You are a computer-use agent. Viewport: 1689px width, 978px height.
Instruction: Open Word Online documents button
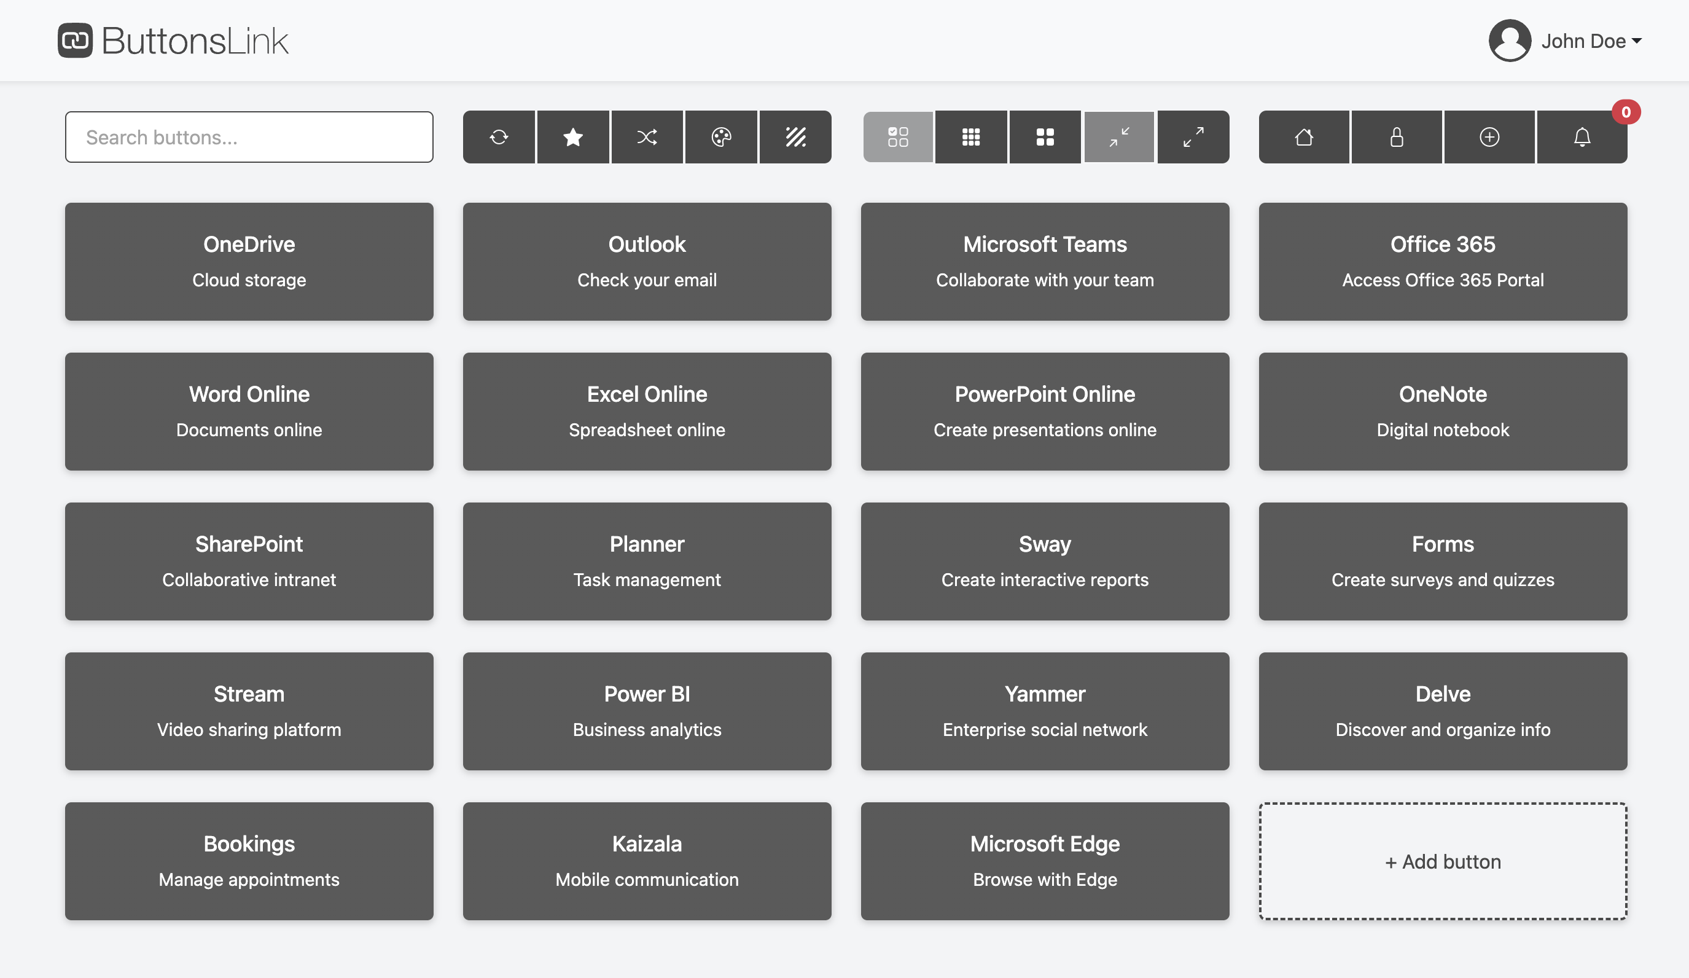tap(249, 412)
